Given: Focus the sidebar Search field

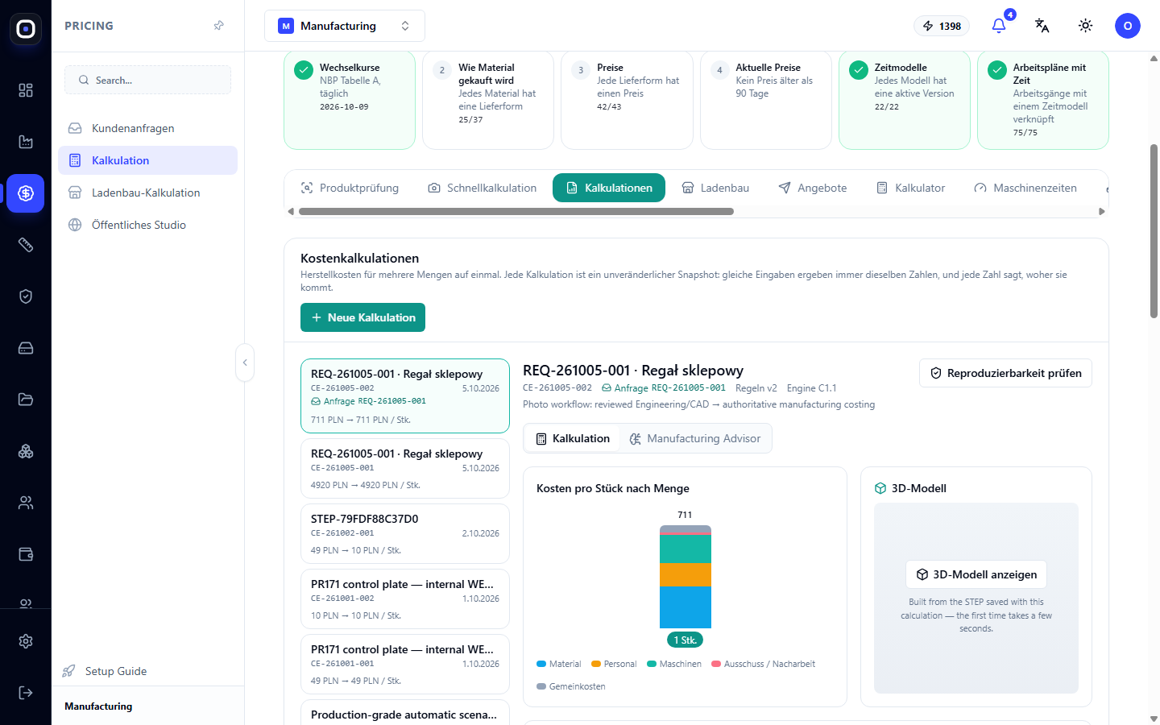Looking at the screenshot, I should pos(148,80).
